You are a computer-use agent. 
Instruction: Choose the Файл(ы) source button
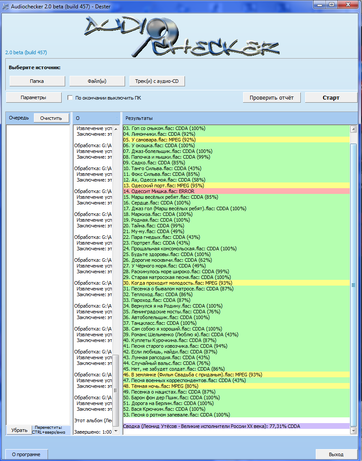tap(97, 81)
